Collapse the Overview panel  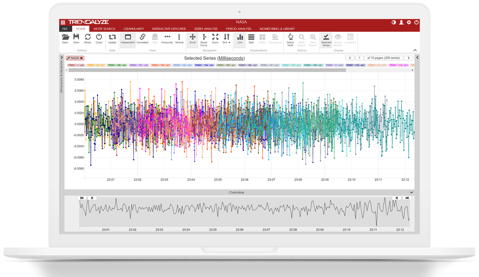tap(411, 193)
